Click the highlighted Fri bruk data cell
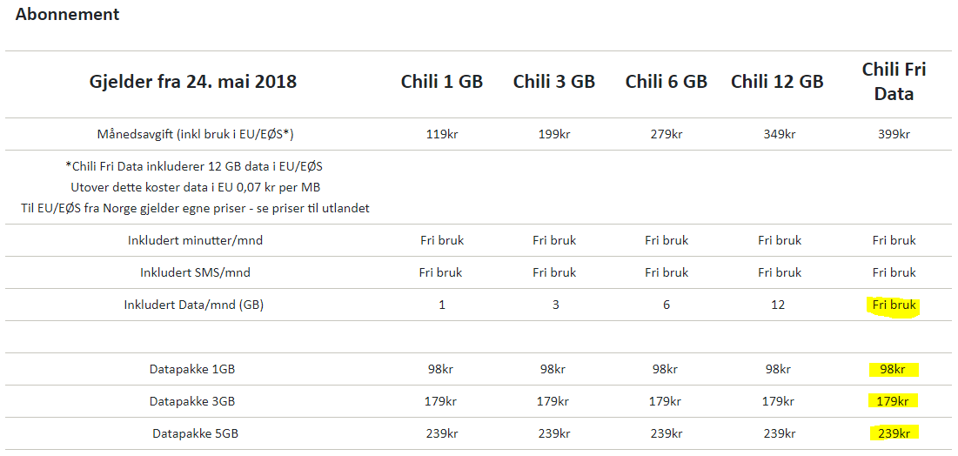Screen dimensions: 958x456 point(894,305)
